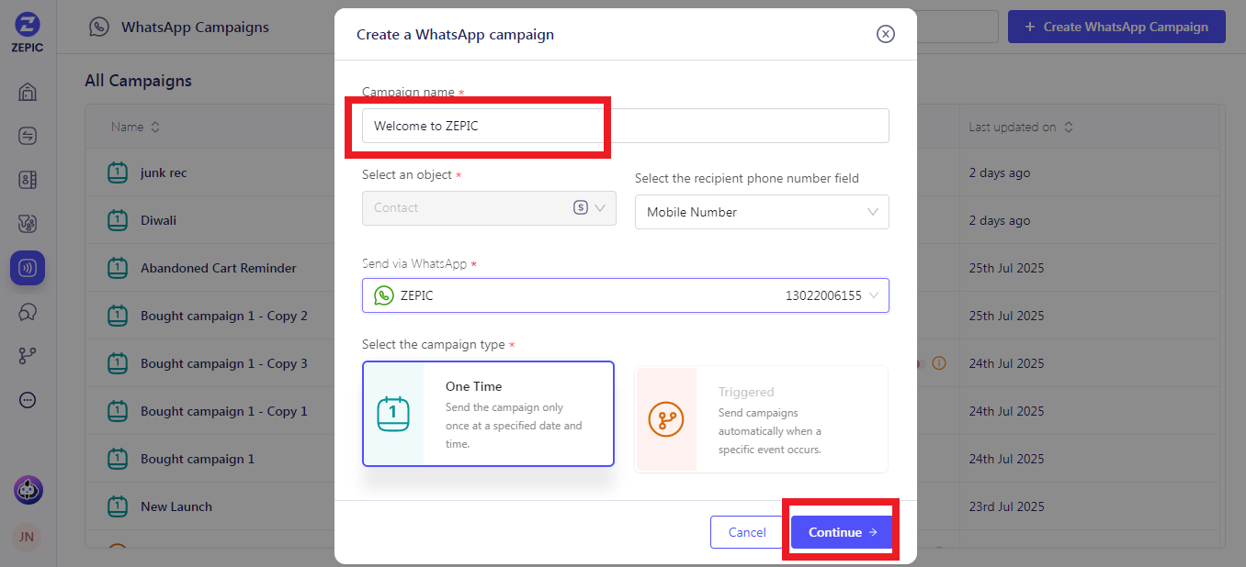Close the Create a WhatsApp campaign dialog
Viewport: 1246px width, 567px height.
(x=885, y=34)
